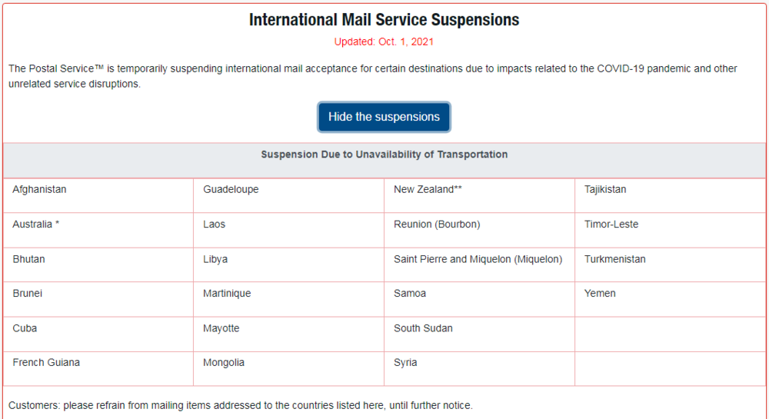Click the Martinique cell

[x=227, y=294]
